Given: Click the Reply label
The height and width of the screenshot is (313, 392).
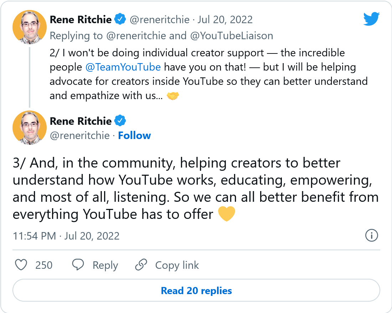Looking at the screenshot, I should [x=105, y=265].
